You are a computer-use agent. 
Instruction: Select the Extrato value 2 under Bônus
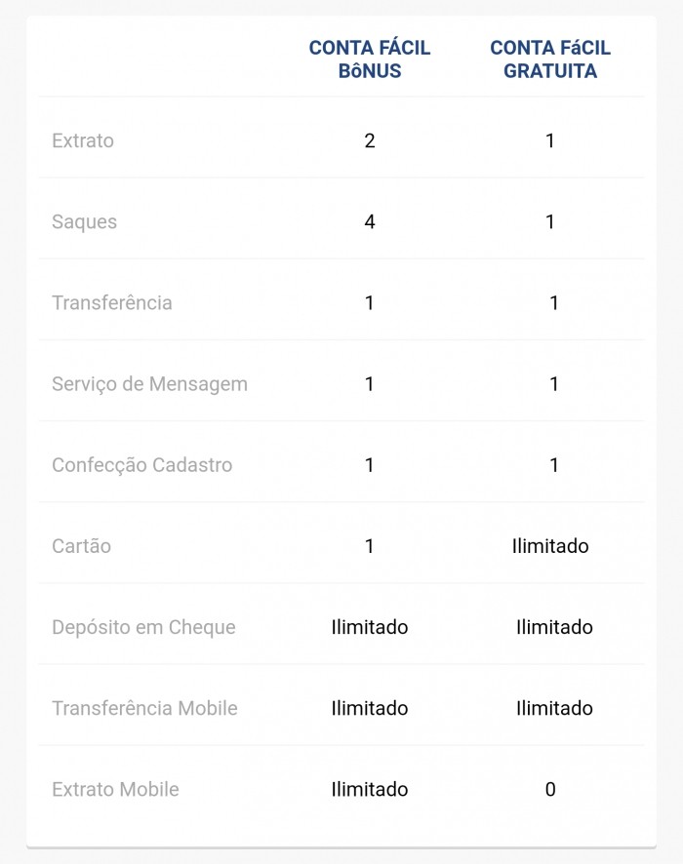[x=370, y=140]
